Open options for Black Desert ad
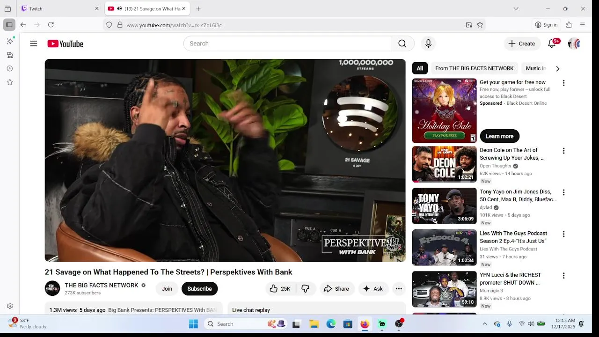599x337 pixels. (x=563, y=83)
